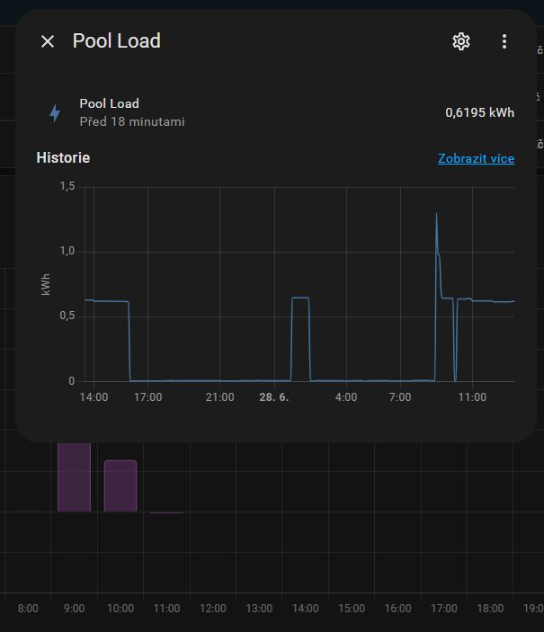Click the Pool Load dialog title

click(x=117, y=41)
